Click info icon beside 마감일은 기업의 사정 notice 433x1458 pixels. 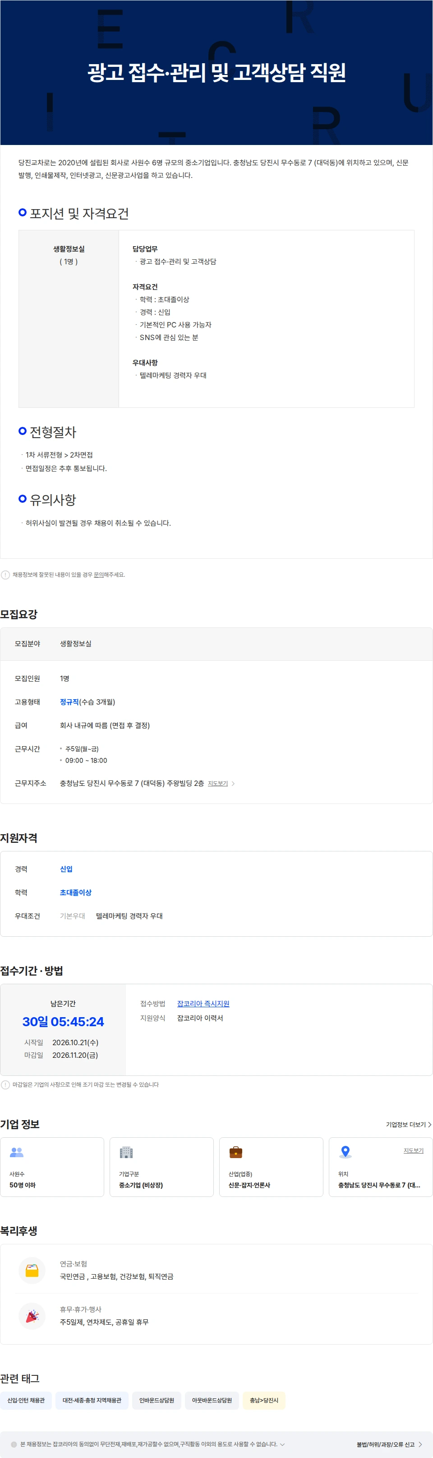tap(6, 1084)
